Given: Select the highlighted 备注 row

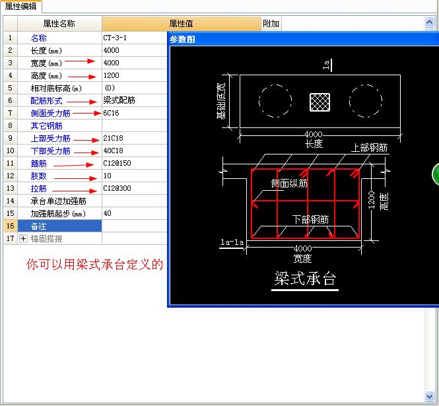Looking at the screenshot, I should coord(59,226).
